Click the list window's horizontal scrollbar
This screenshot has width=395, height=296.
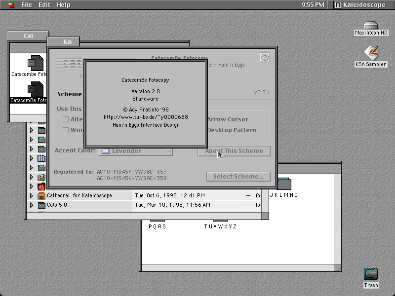(144, 216)
